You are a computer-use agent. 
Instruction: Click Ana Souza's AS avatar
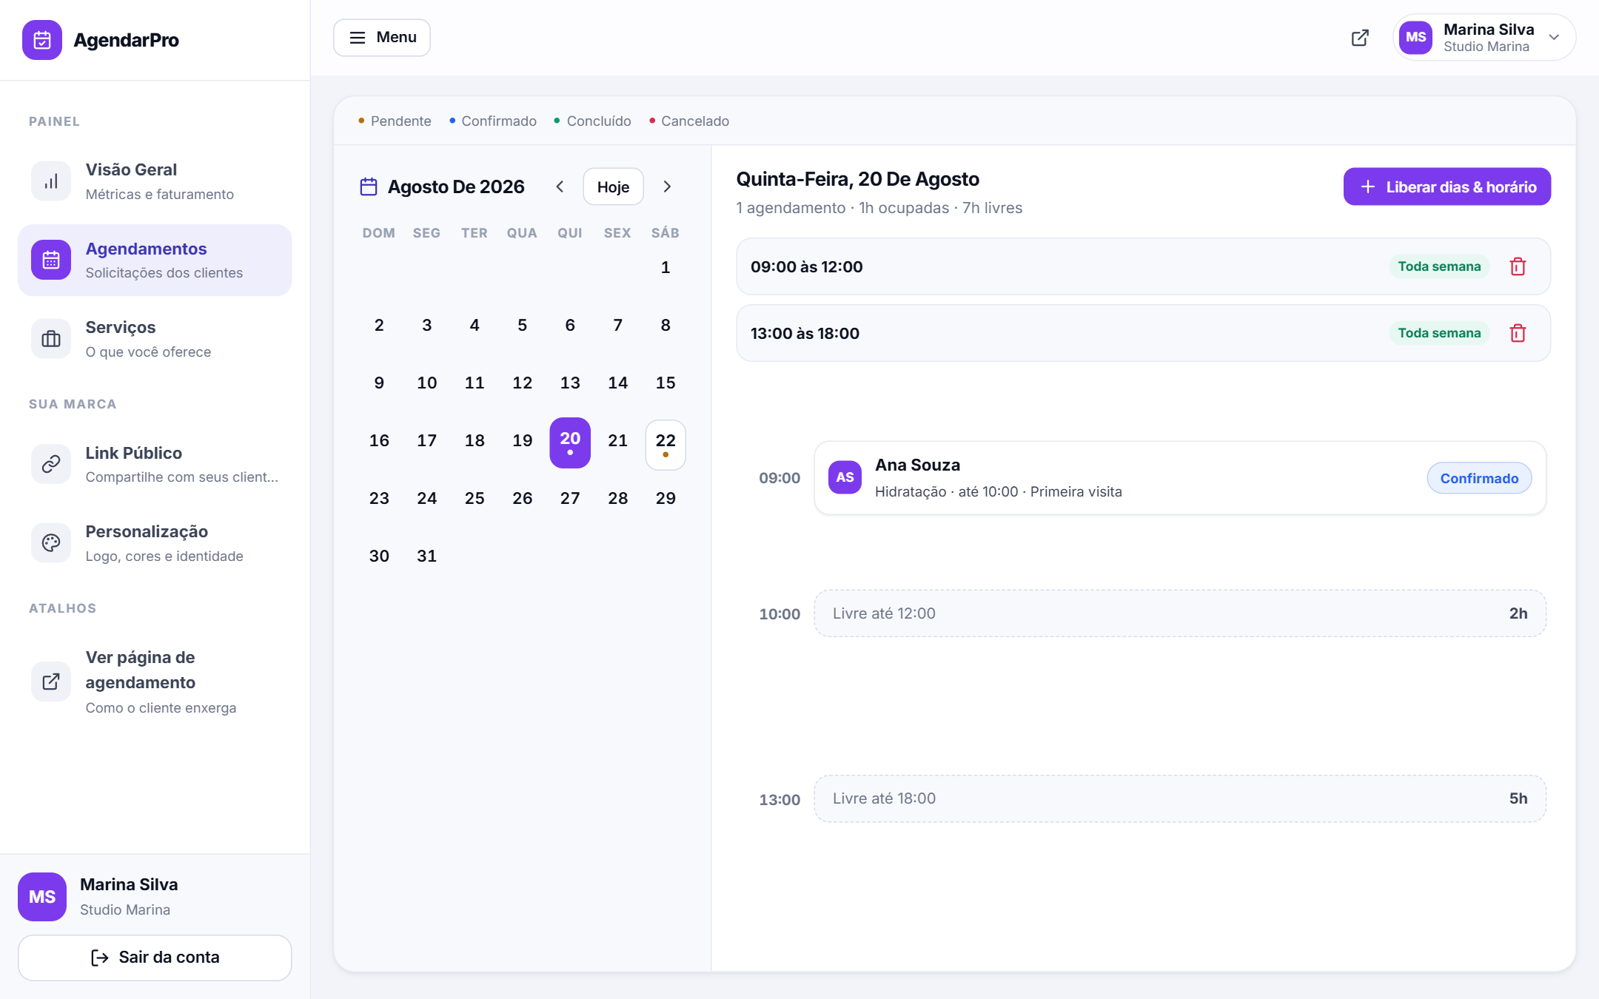click(x=845, y=477)
